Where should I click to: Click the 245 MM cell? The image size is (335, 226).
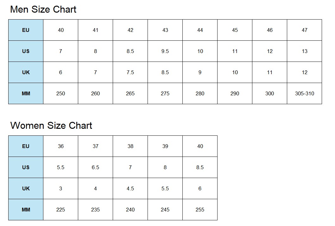tap(165, 210)
